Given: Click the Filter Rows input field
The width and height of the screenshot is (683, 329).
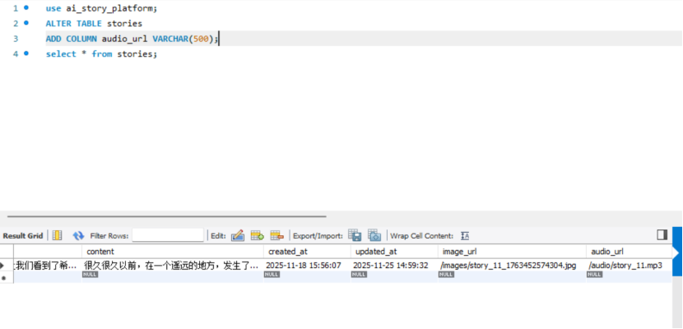Looking at the screenshot, I should tap(168, 235).
